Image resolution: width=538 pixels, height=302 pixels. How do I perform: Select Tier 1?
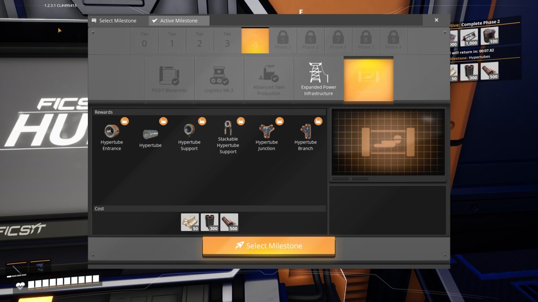click(172, 40)
